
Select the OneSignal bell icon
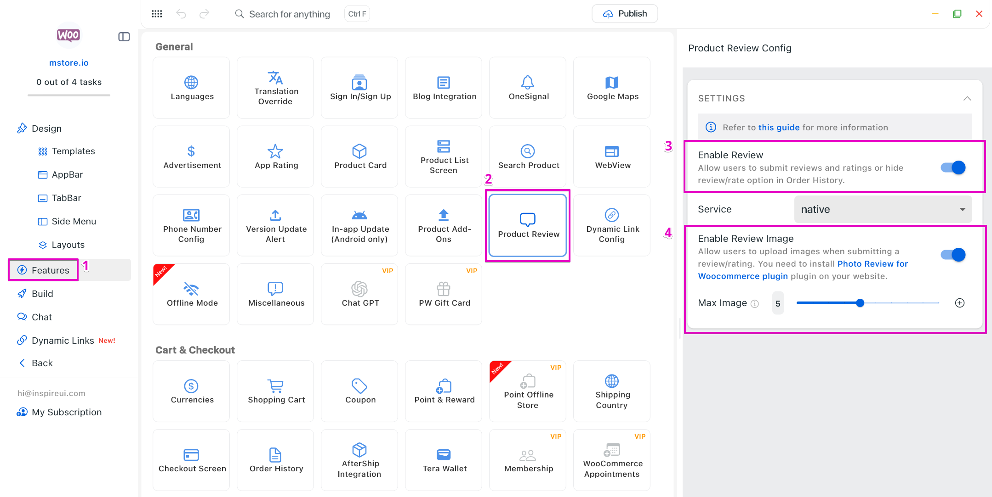pyautogui.click(x=527, y=83)
